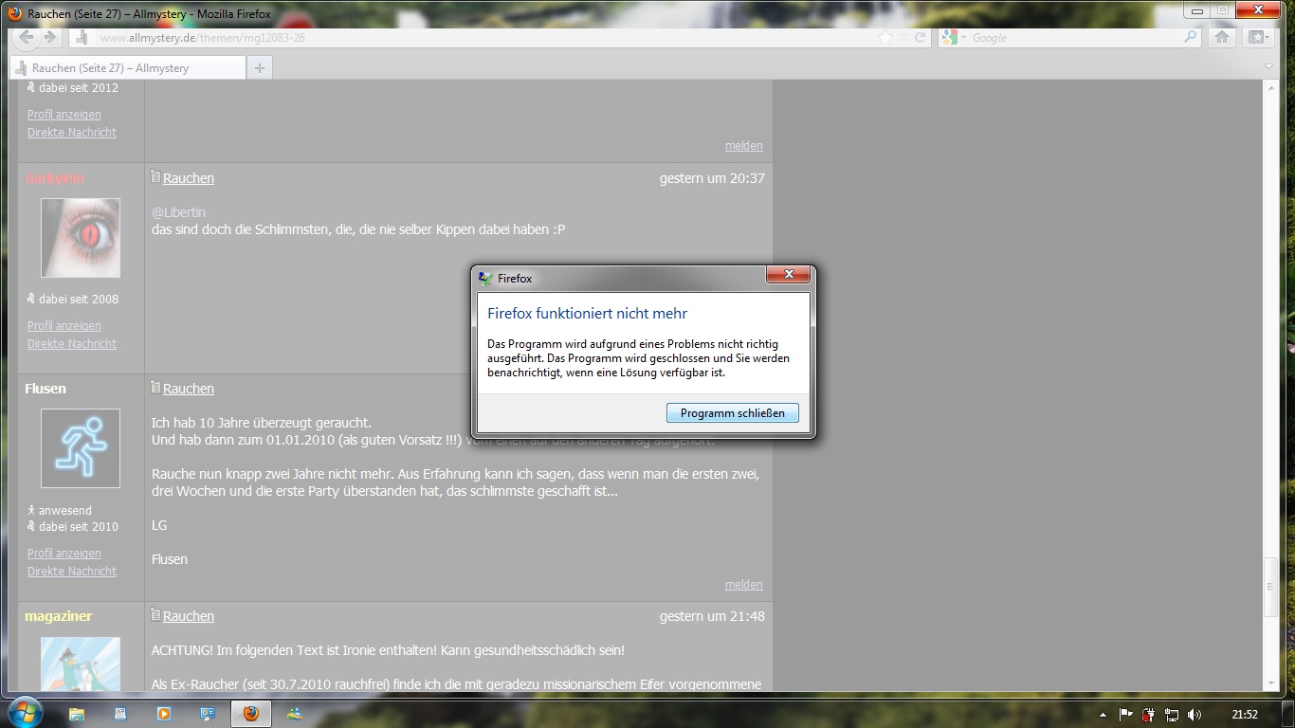Click the browser back arrow

pos(26,37)
